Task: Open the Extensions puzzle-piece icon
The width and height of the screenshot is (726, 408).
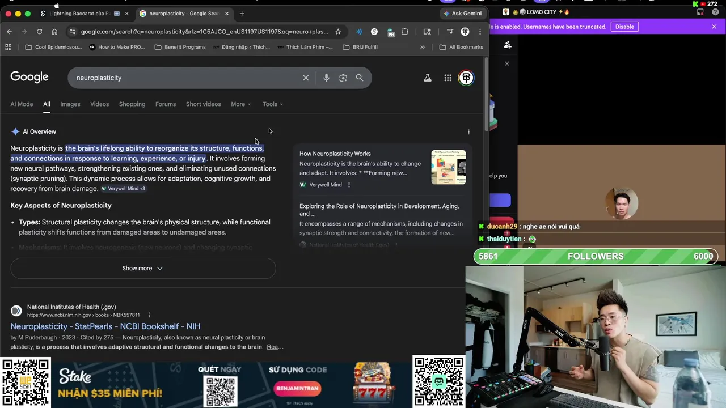Action: [x=404, y=32]
